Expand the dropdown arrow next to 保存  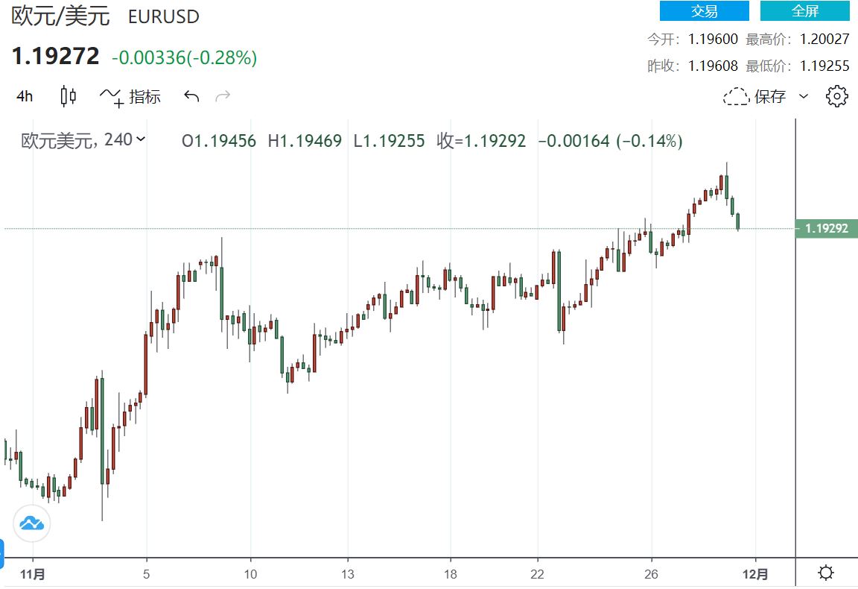(803, 96)
